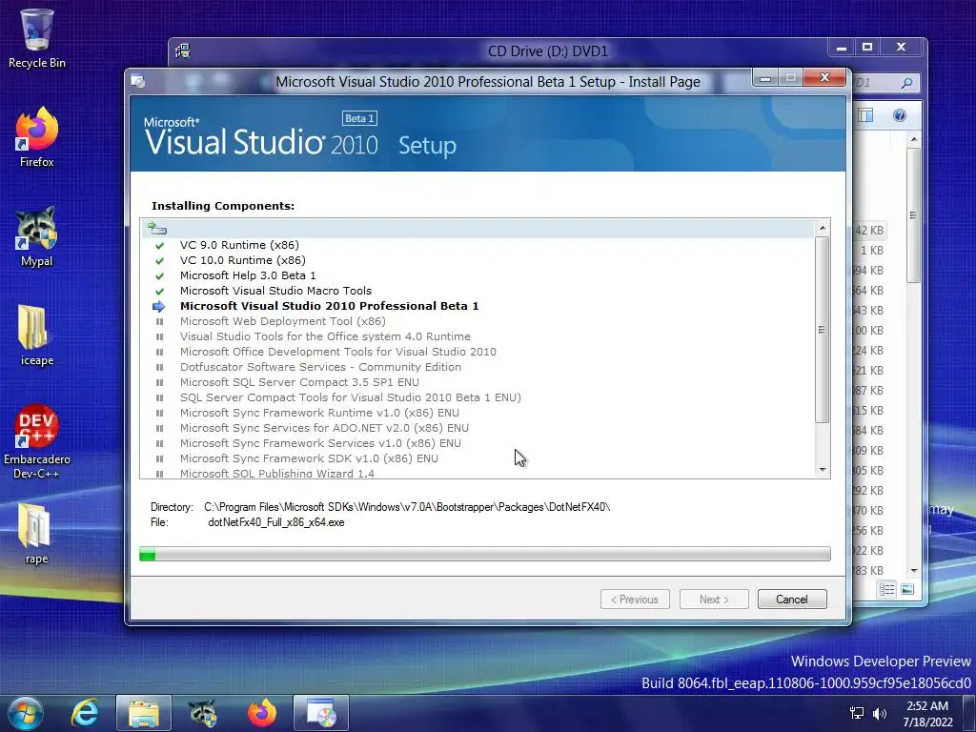Screen dimensions: 976x732
Task: Open the Mypal raccoon desktop shortcut
Action: point(37,236)
